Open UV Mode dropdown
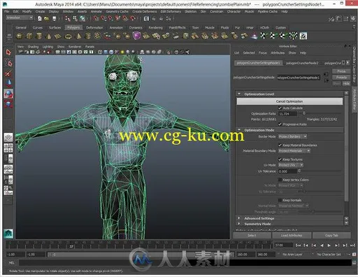Image resolution: width=358 pixels, height=277 pixels. pos(291,165)
